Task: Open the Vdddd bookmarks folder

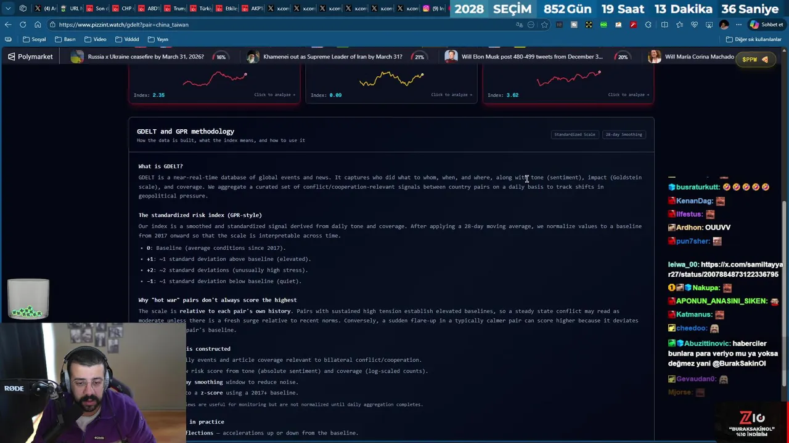Action: coord(127,39)
